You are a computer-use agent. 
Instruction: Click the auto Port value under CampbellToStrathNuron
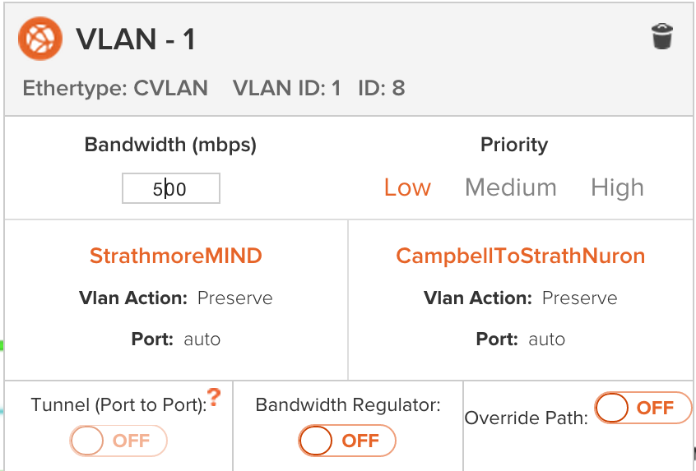[x=546, y=339]
